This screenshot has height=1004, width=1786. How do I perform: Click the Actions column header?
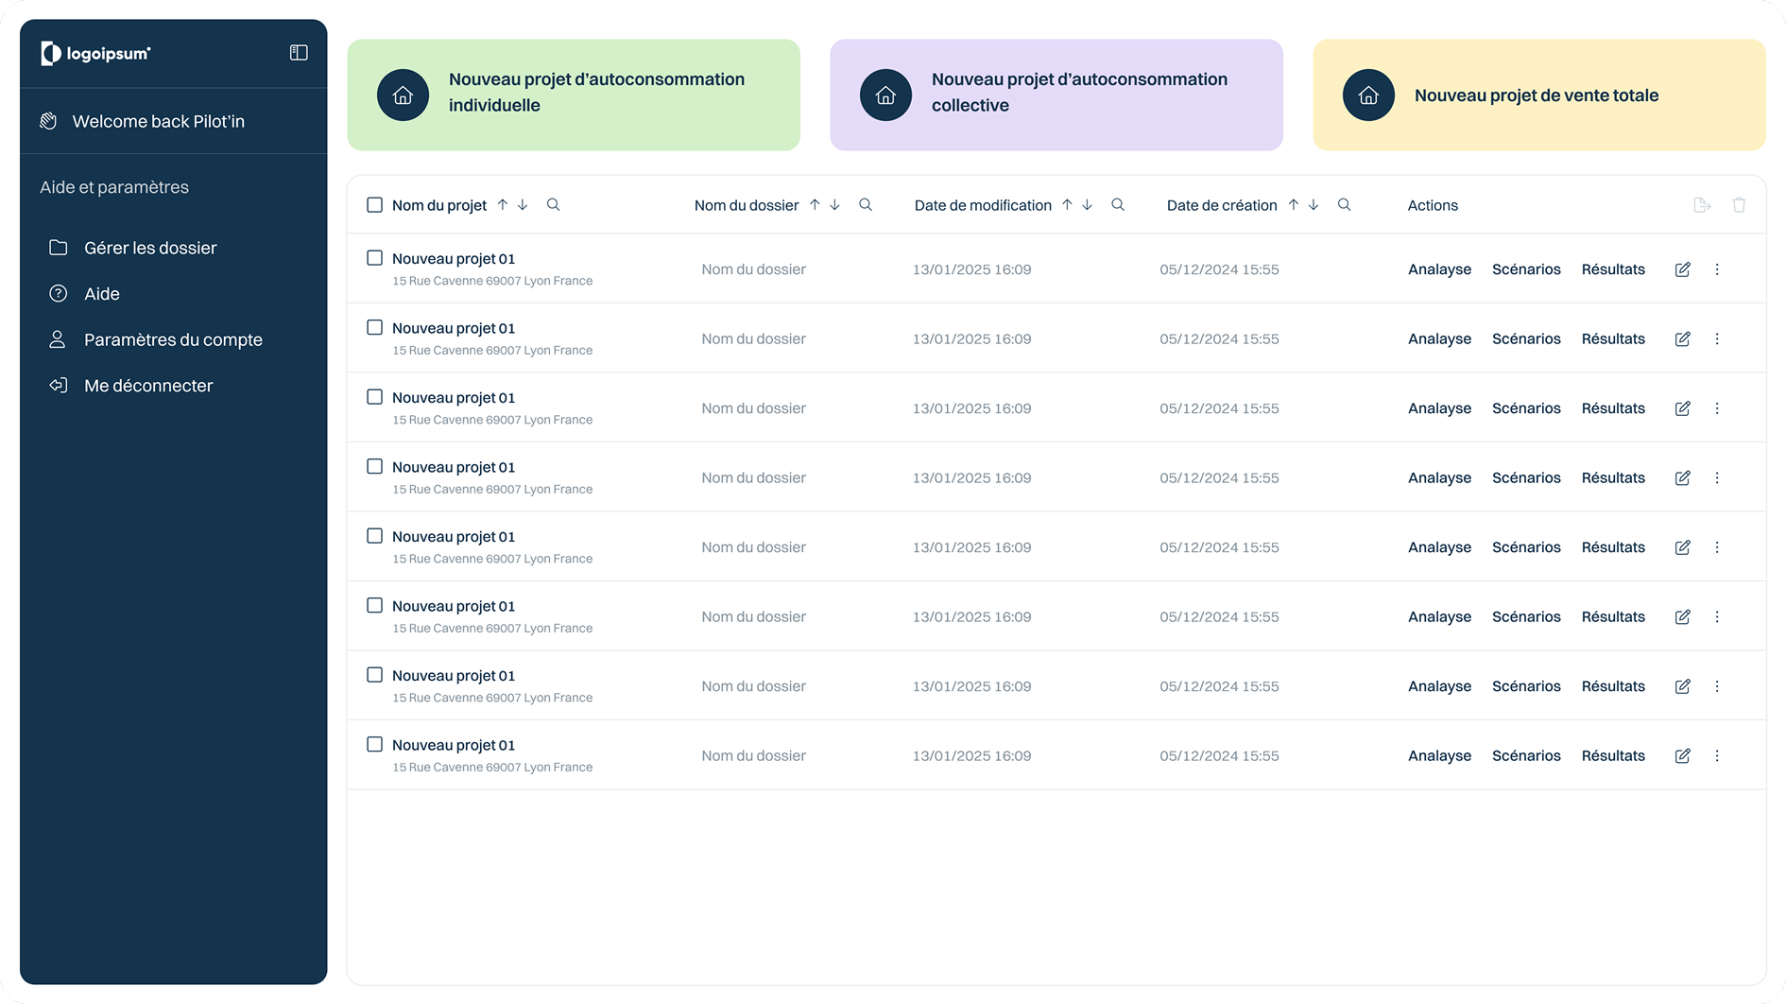(1433, 205)
